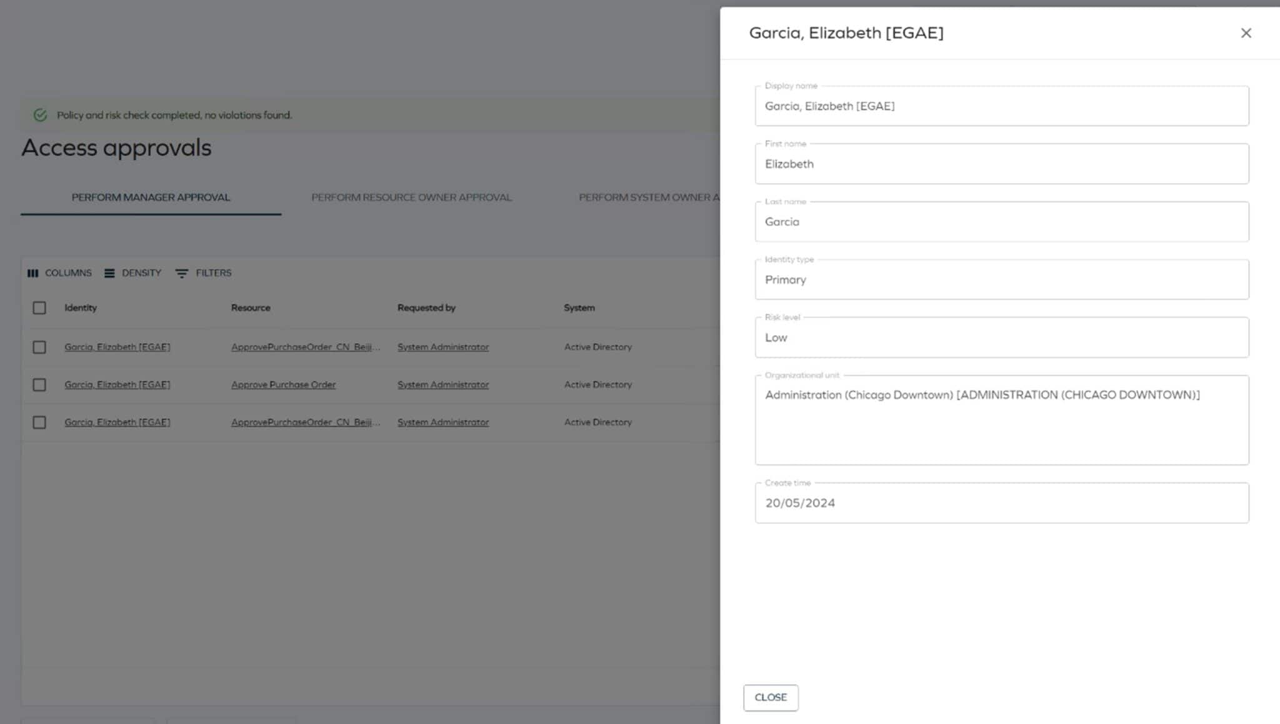Sort by Resource column header

(x=251, y=308)
